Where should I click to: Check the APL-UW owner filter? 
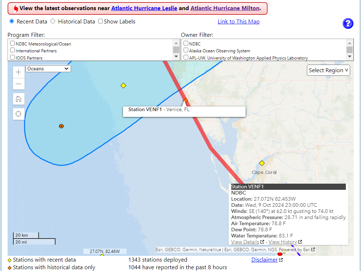pos(186,57)
